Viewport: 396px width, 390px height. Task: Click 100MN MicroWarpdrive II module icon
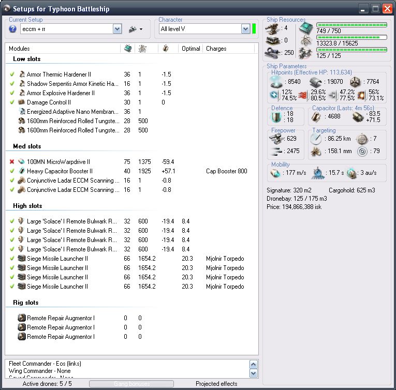click(21, 161)
